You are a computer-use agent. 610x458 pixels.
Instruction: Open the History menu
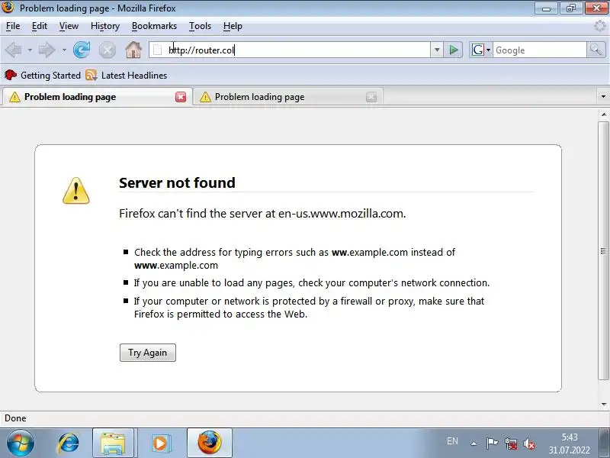click(105, 26)
